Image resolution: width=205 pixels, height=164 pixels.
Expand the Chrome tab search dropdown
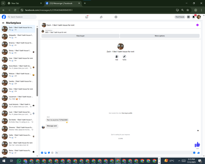(x=3, y=3)
